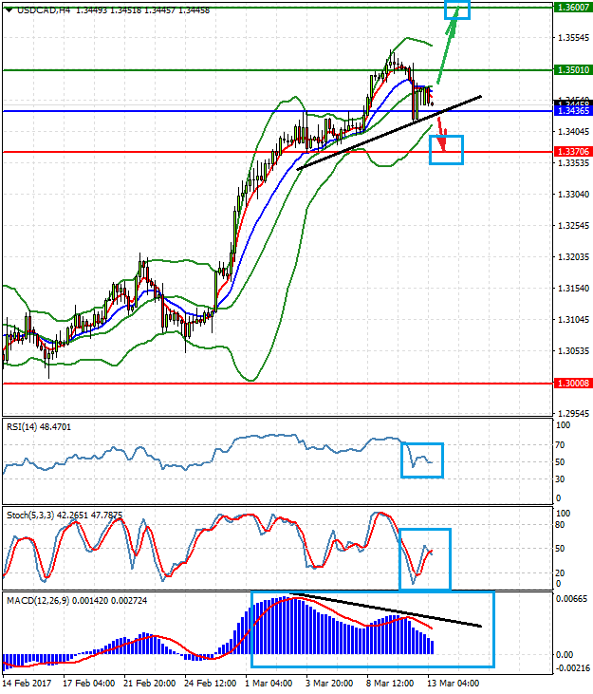Screen dimensions: 593x694
Task: Select the black descending trendline on MACD
Action: (385, 610)
